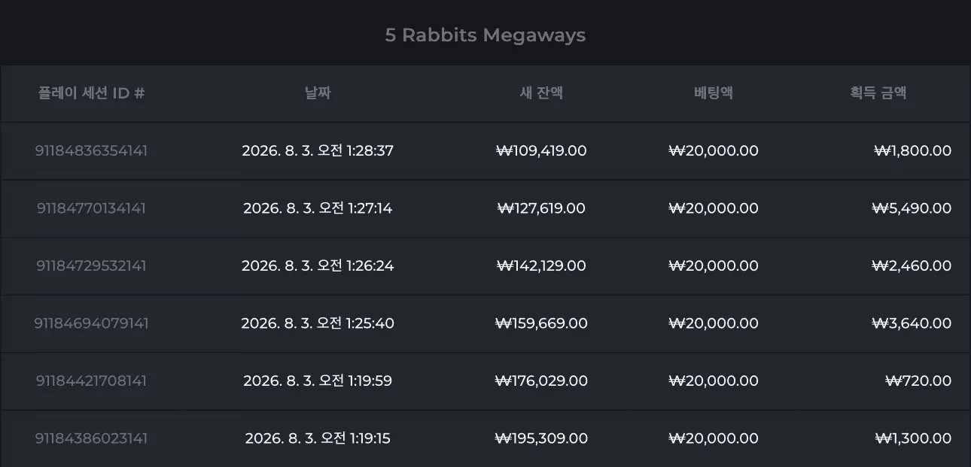Open session ID 91184386023141
The width and height of the screenshot is (971, 467).
(91, 438)
